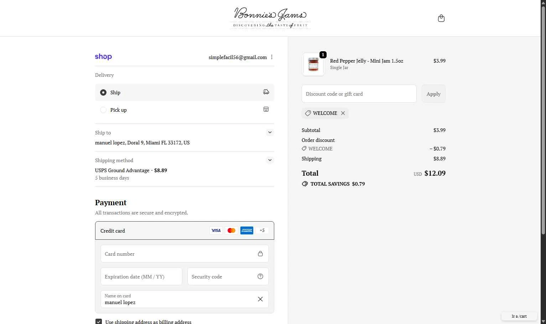
Task: Click the total amount $12.09
Action: pos(435,173)
